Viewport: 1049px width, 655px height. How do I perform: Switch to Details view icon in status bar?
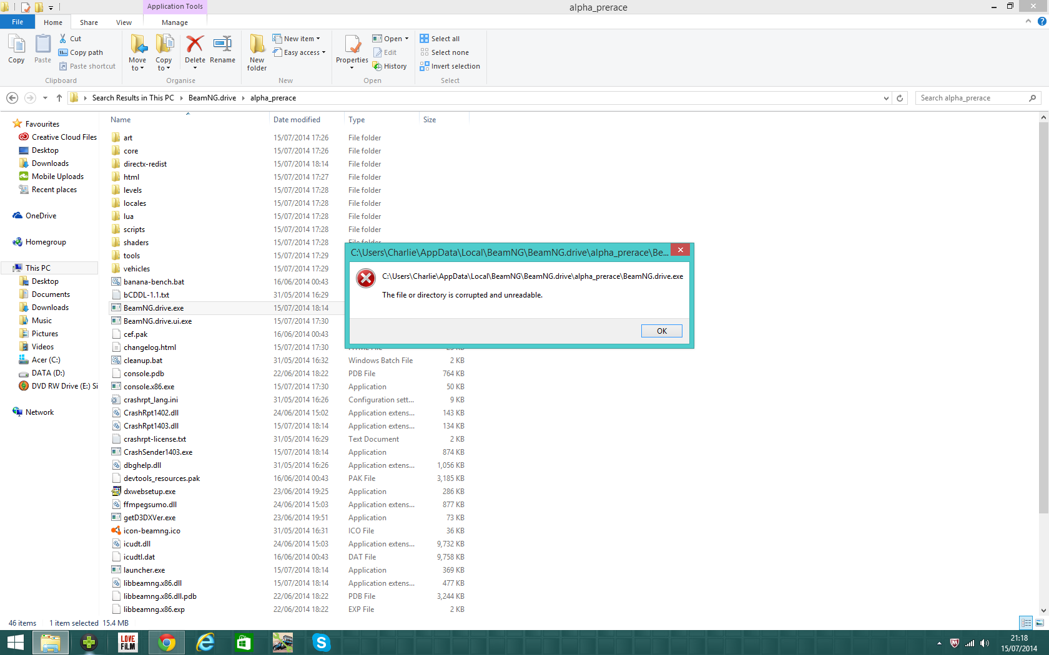(1026, 623)
